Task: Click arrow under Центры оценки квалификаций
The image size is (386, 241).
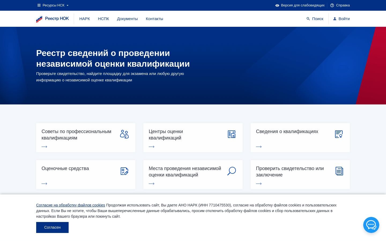Action: click(152, 147)
